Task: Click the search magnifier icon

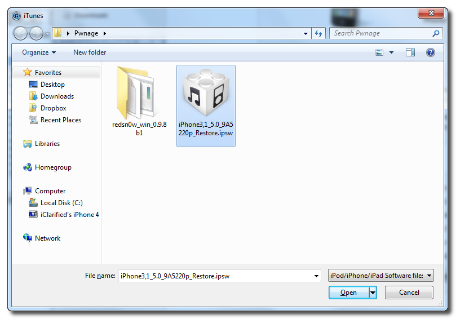Action: (x=436, y=33)
